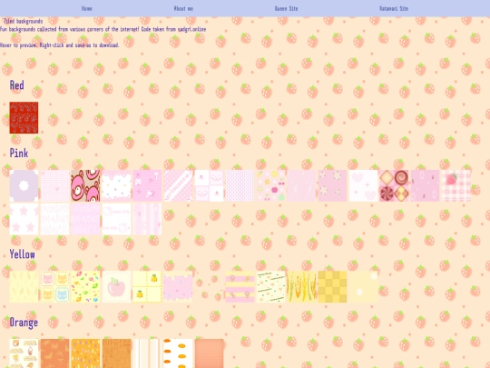Choose the plain pale pink faint pattern tile
This screenshot has height=368, width=490.
(x=301, y=186)
